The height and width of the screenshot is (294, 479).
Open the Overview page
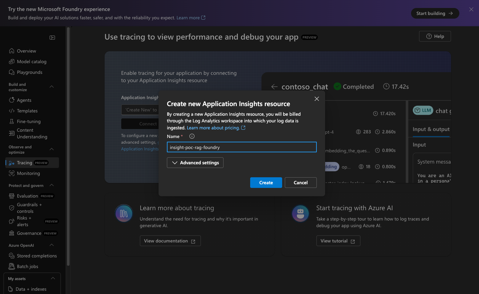pos(26,51)
